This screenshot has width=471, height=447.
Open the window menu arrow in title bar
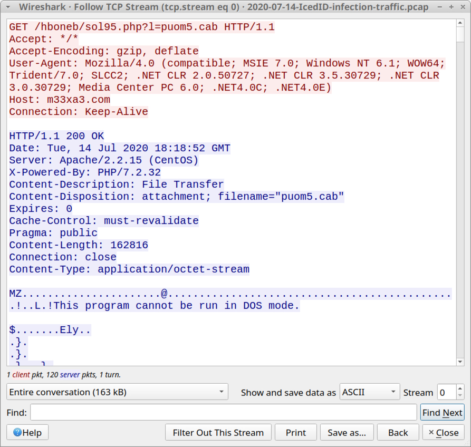(8, 7)
